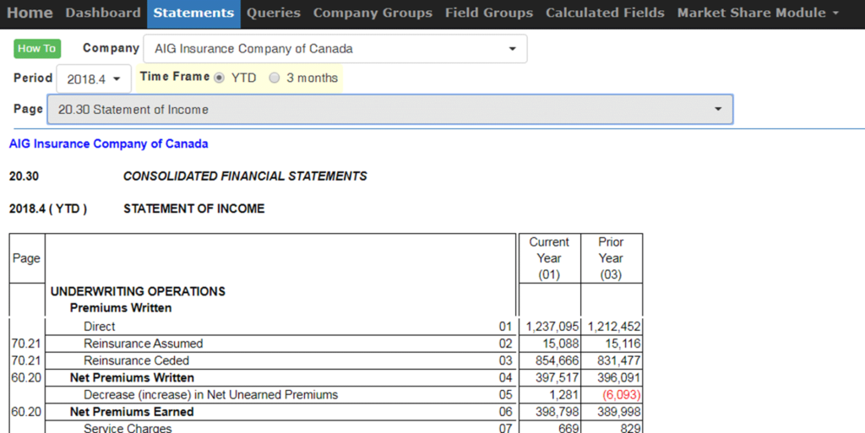Open the Period 2018.4 dropdown
865x433 pixels.
[94, 78]
